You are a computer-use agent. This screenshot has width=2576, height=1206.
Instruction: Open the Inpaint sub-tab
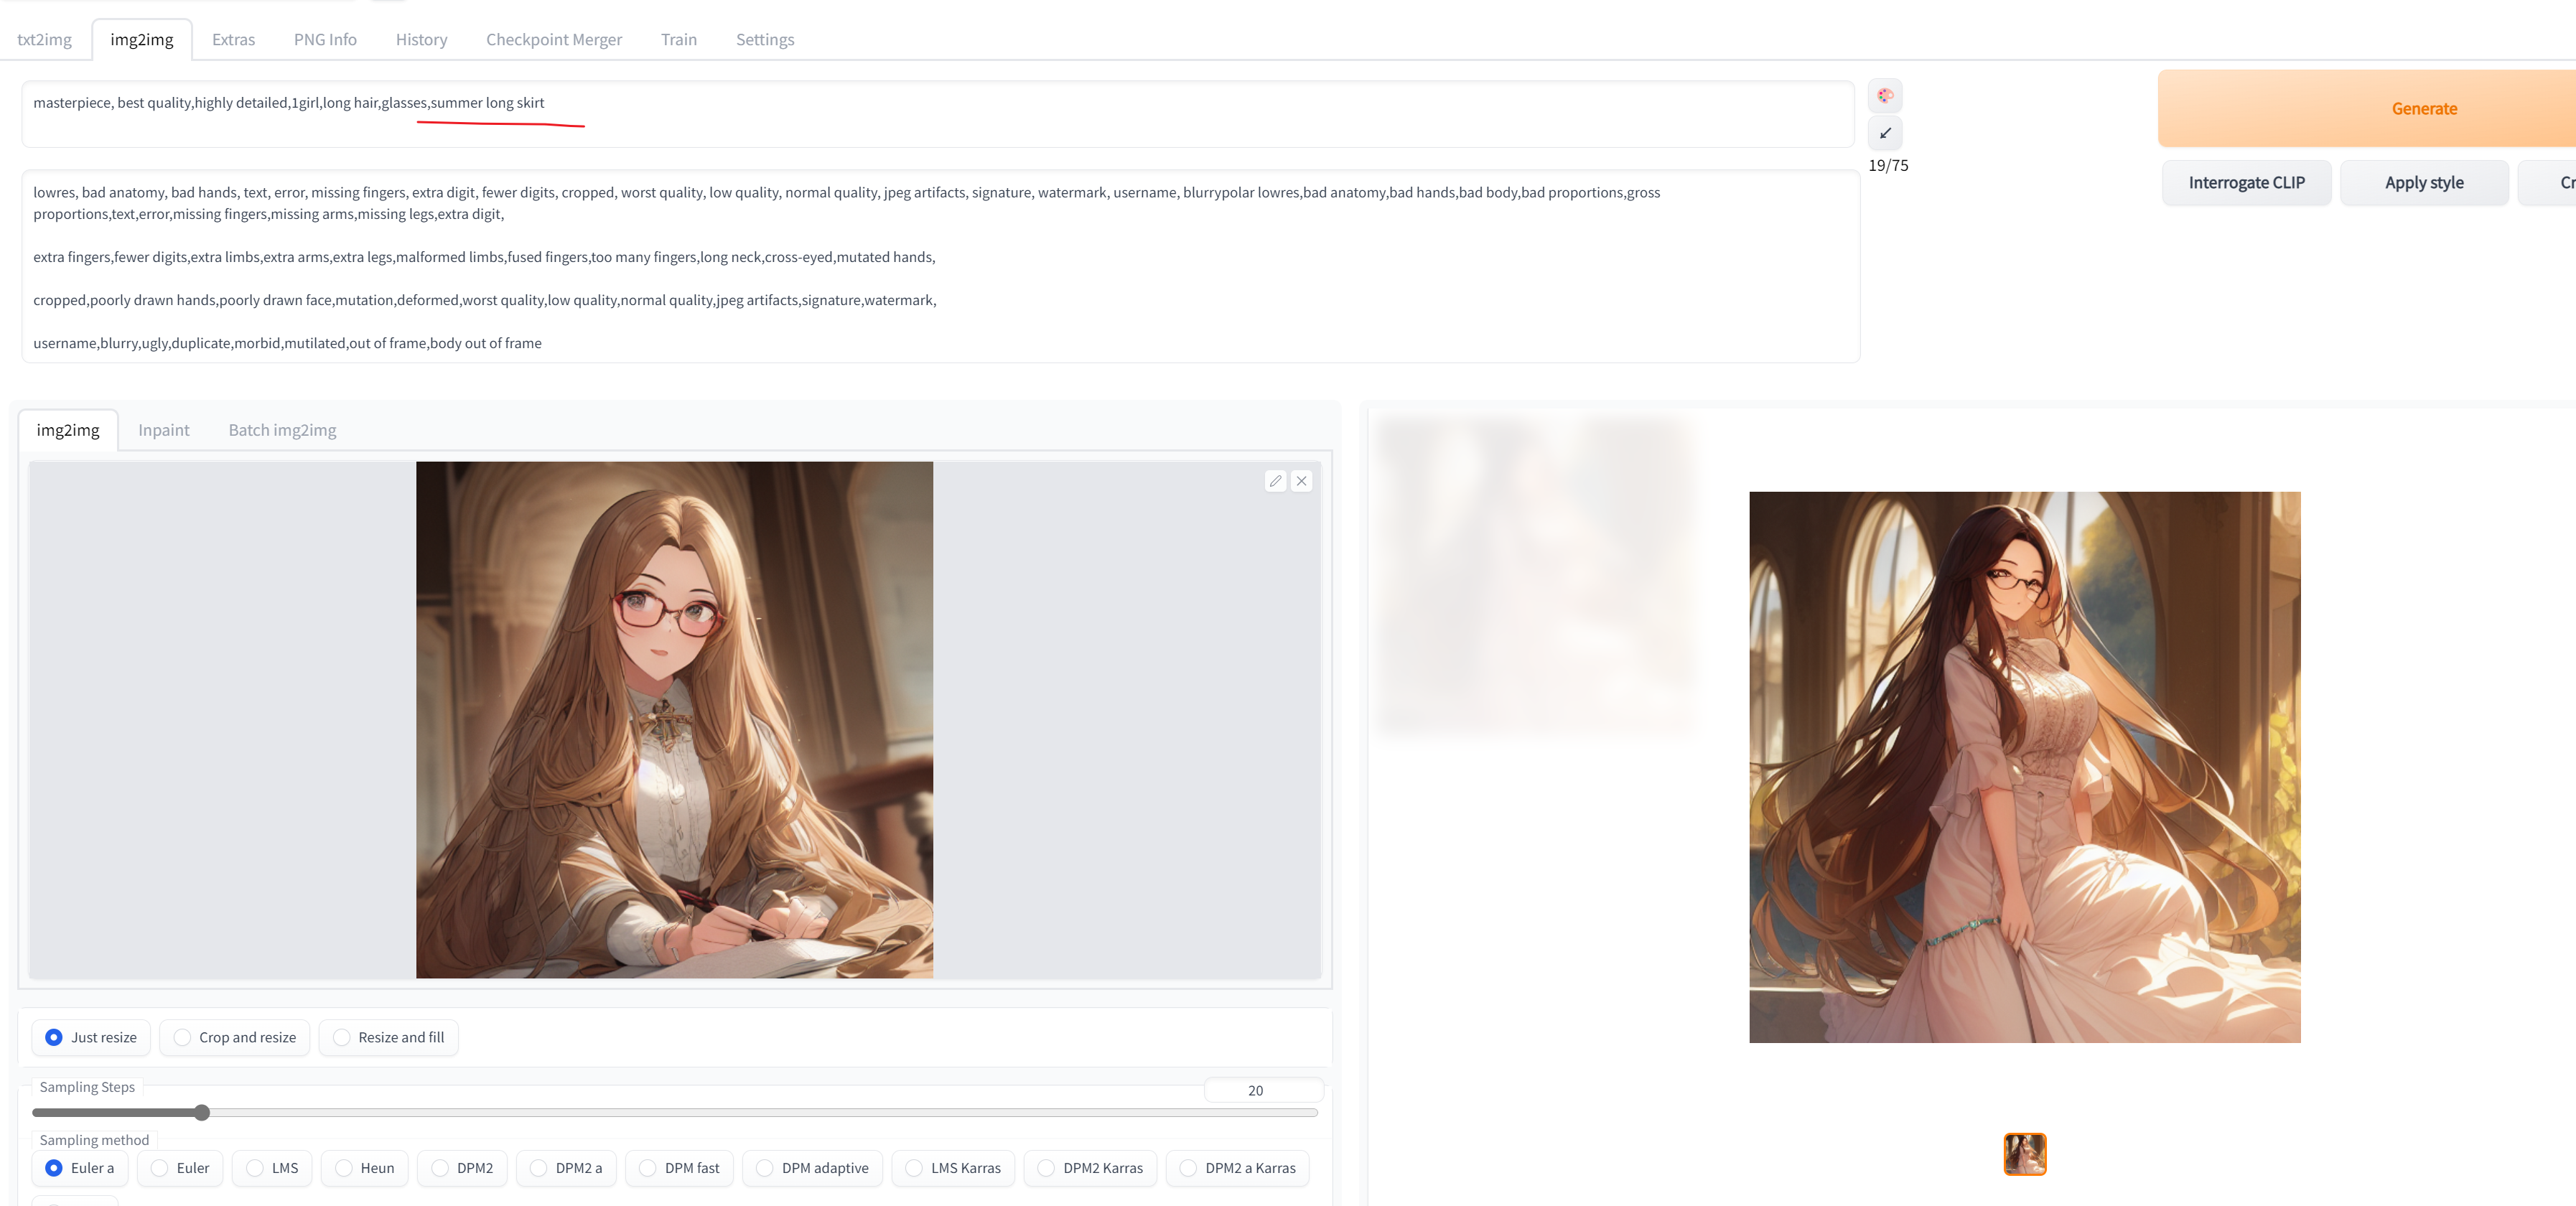pos(163,430)
